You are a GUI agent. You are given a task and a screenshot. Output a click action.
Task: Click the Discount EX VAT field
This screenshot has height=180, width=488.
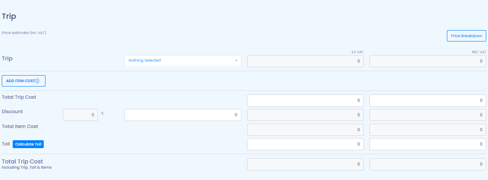coord(305,115)
